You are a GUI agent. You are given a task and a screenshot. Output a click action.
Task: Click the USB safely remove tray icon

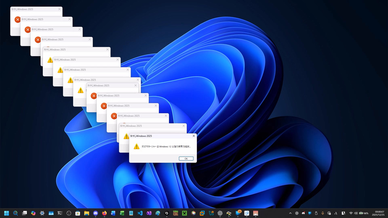pos(316,213)
